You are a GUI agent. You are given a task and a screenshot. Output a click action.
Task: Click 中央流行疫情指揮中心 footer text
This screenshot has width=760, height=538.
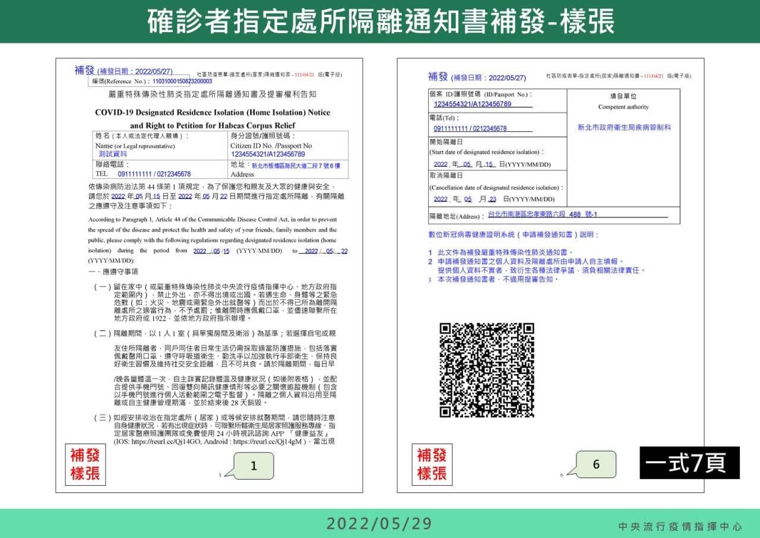point(680,526)
